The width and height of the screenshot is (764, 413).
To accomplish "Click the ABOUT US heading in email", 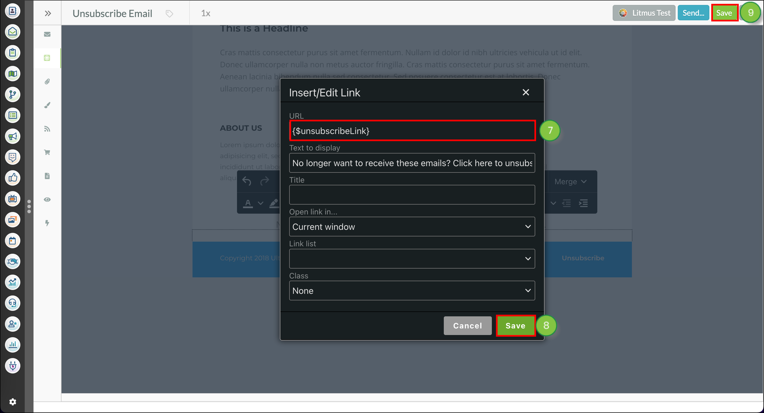I will [x=241, y=128].
